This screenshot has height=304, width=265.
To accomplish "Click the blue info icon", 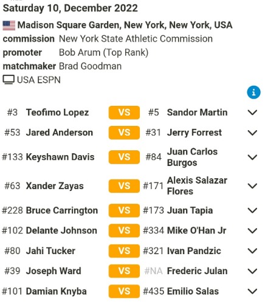I will click(253, 92).
